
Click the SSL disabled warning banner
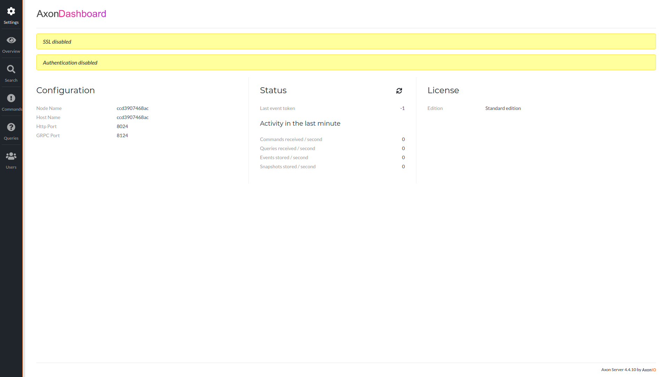346,42
